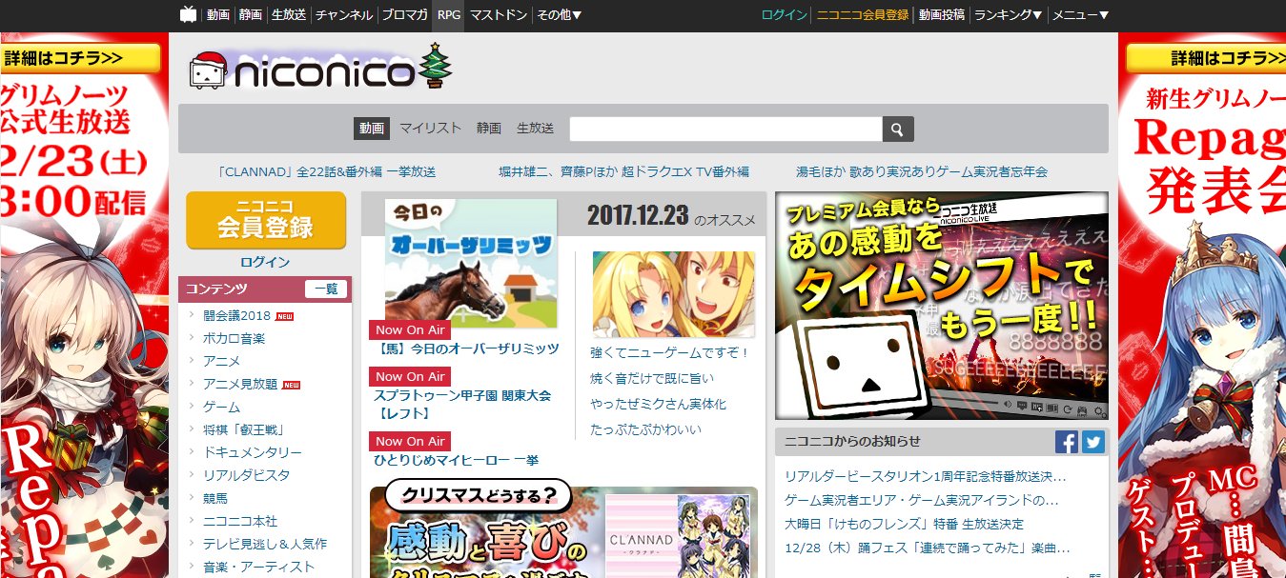
Task: Open リアルダービースタリオン1周年記念 news
Action: coord(925,476)
